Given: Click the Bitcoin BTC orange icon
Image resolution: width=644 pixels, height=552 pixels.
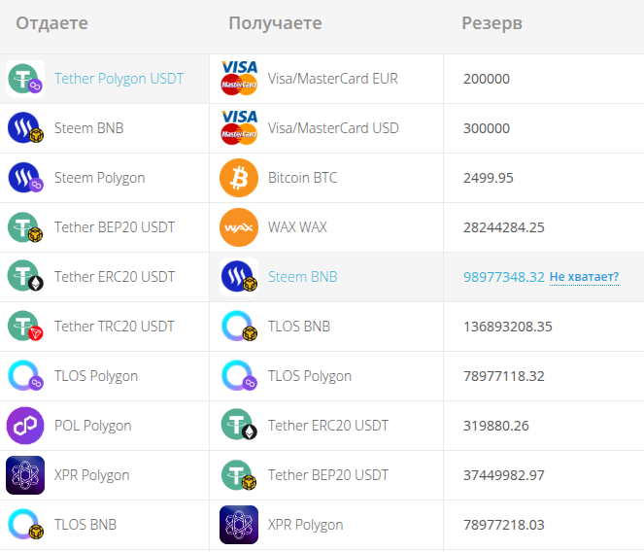Looking at the screenshot, I should pos(239,178).
